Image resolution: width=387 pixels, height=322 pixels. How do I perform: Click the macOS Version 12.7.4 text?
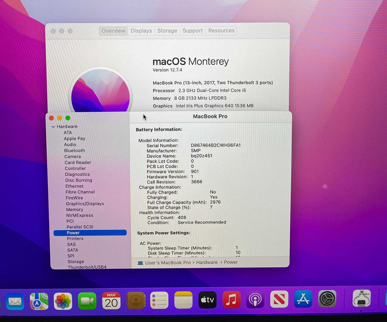(168, 70)
